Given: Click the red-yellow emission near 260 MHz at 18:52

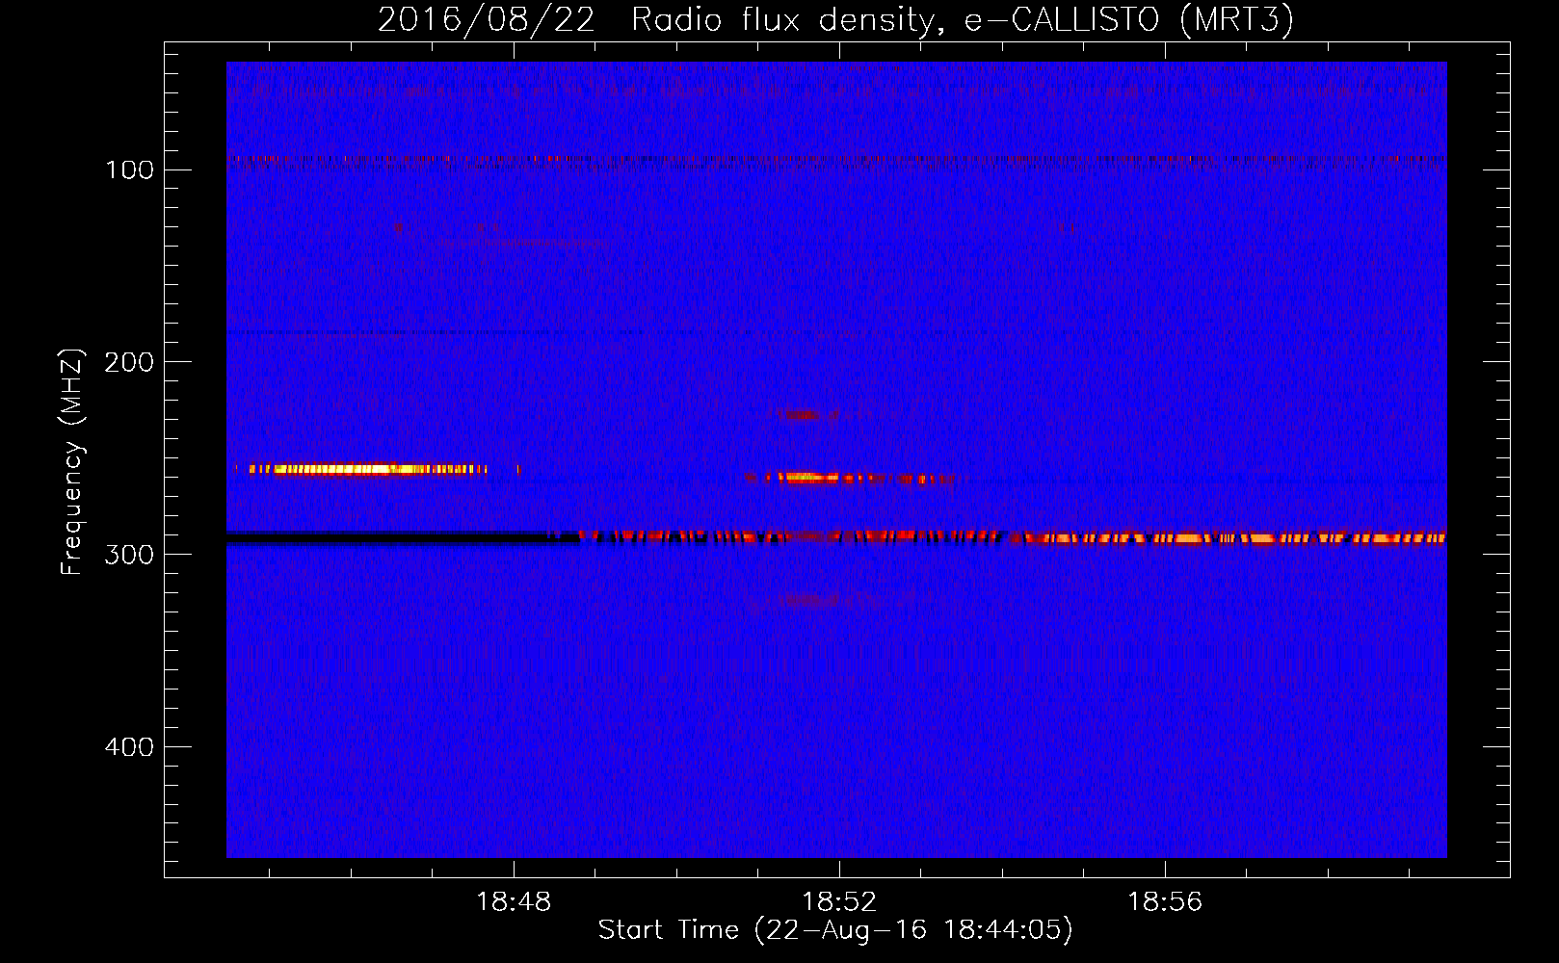Looking at the screenshot, I should 848,477.
